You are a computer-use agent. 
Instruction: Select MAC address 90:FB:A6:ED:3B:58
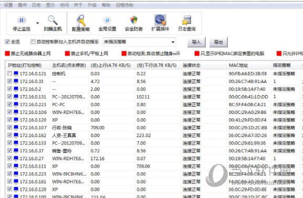click(x=248, y=74)
